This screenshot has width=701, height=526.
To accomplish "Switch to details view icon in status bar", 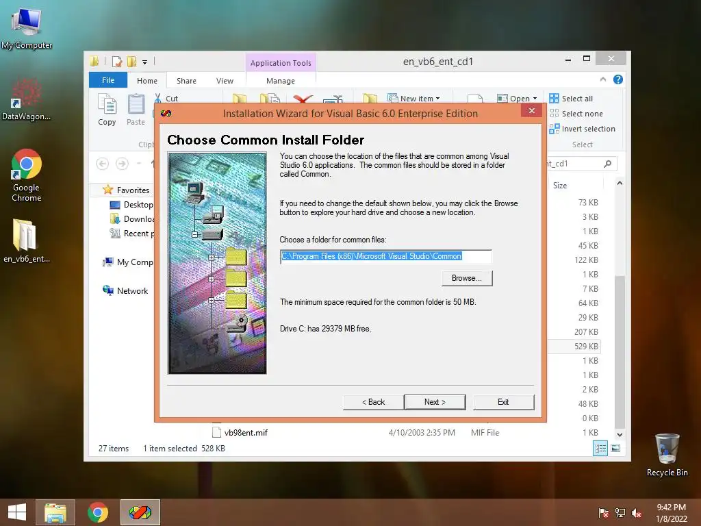I will (600, 448).
